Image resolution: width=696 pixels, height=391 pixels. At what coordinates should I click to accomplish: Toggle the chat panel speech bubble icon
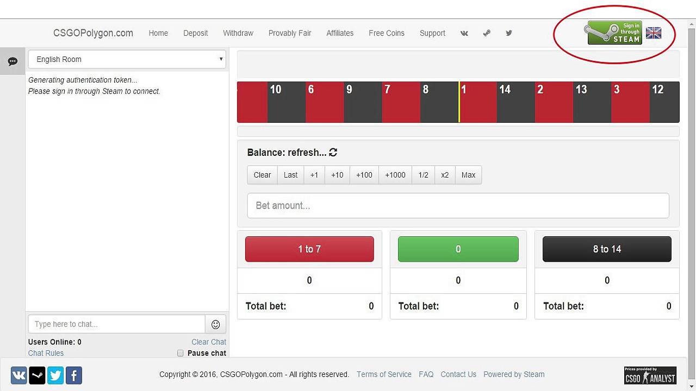pos(13,61)
